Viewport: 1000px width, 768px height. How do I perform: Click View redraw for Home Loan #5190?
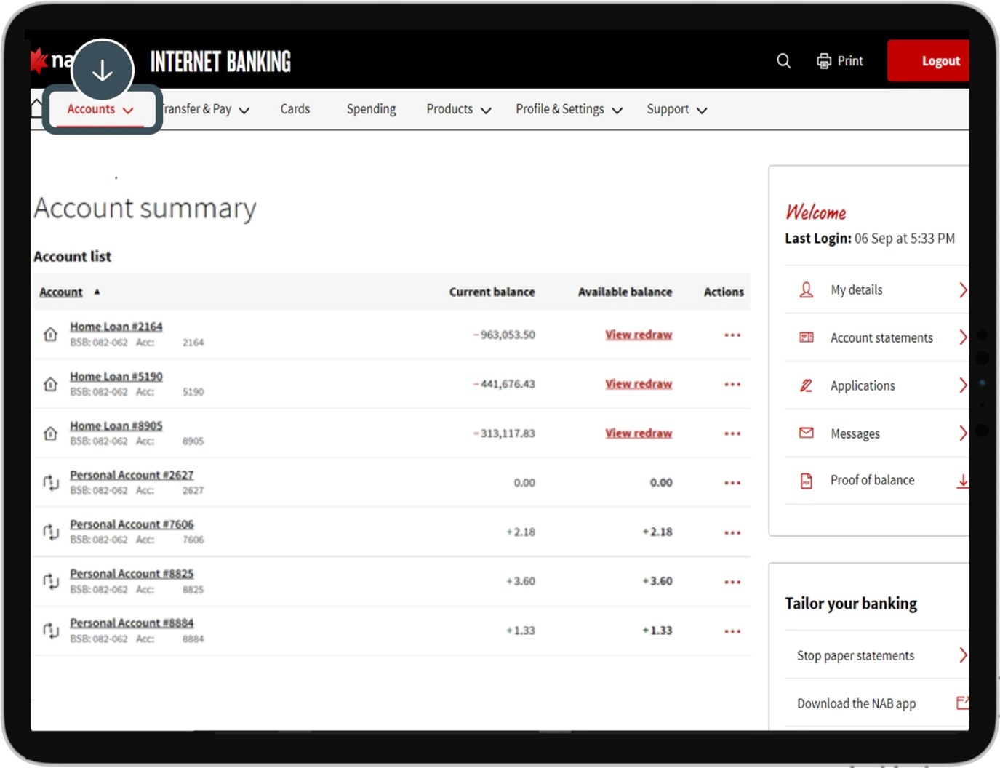coord(638,384)
